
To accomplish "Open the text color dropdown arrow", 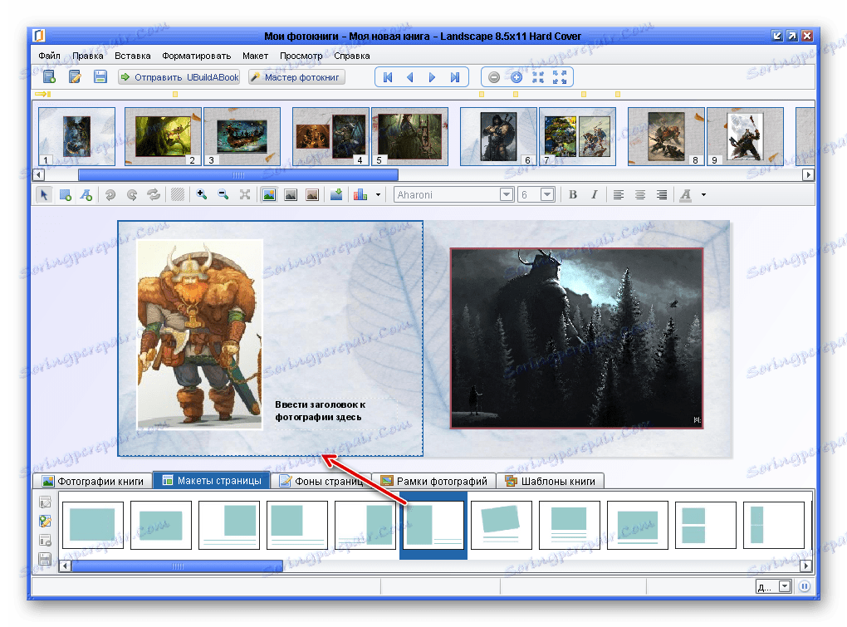I will coord(703,194).
